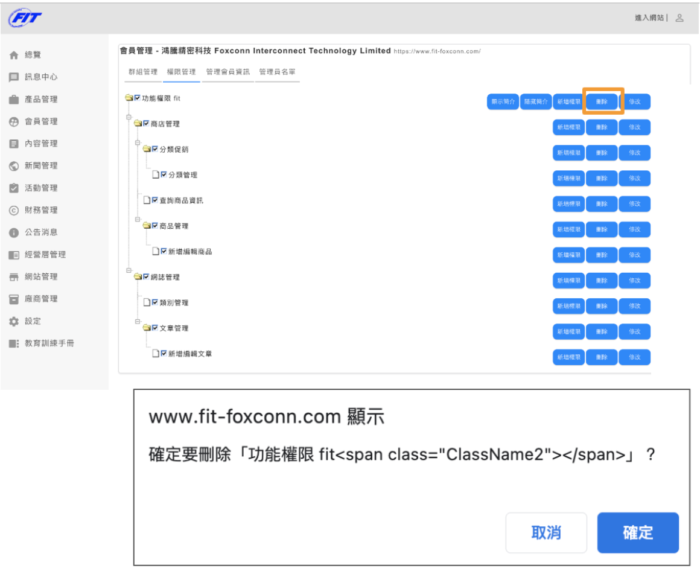The width and height of the screenshot is (700, 577).
Task: Click 新增權限 in the 類別管理 row
Action: click(x=568, y=306)
